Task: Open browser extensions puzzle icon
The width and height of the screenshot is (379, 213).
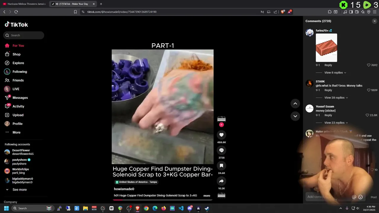Action: pos(330,12)
